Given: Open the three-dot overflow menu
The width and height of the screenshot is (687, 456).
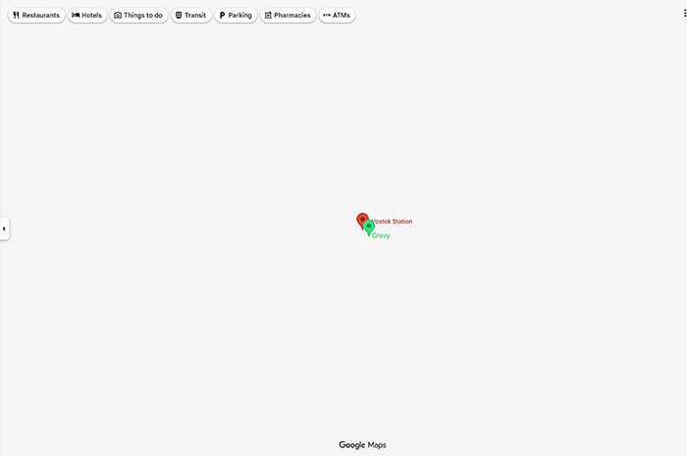Looking at the screenshot, I should point(684,14).
